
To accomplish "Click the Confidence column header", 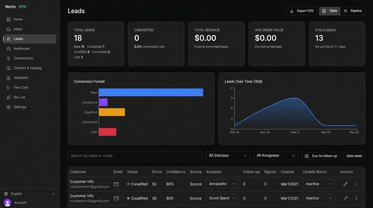I will click(176, 172).
